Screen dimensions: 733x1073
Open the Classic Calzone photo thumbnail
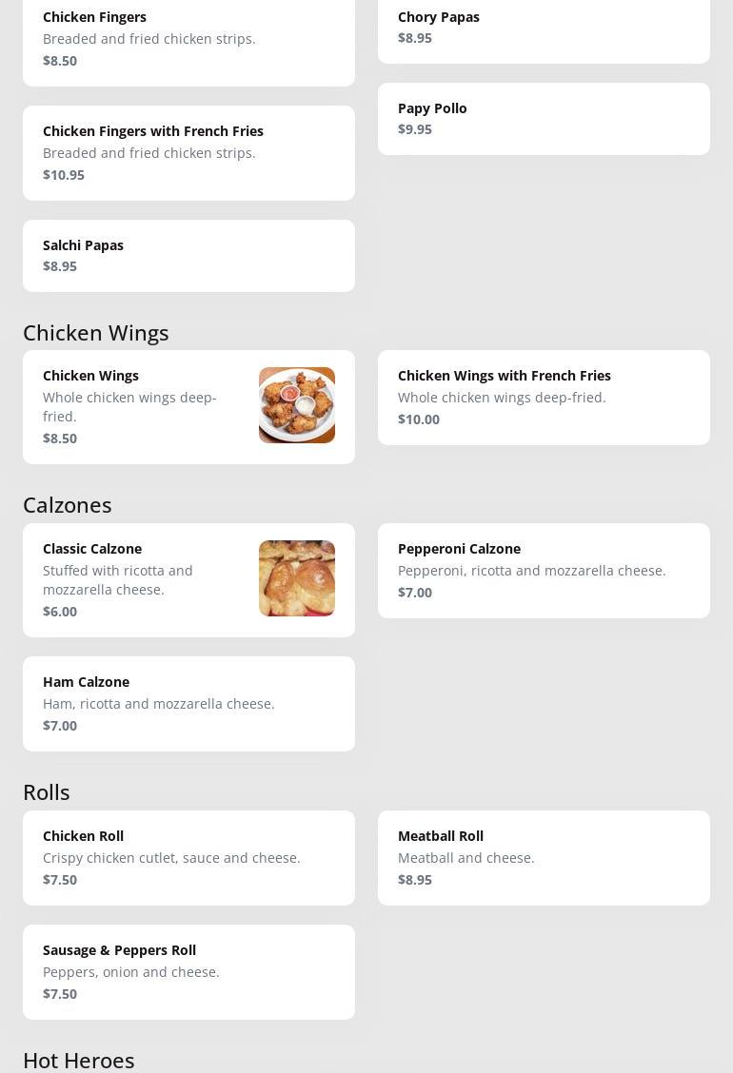[296, 578]
